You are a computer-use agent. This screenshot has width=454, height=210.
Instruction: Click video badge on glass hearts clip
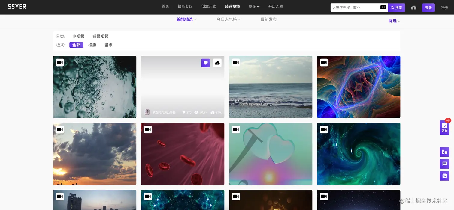(236, 129)
